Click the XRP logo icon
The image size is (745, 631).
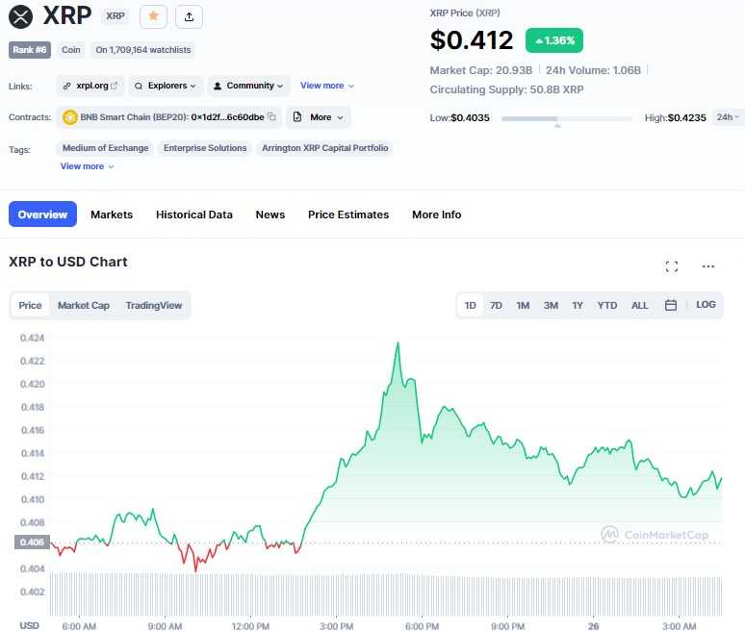(20, 16)
